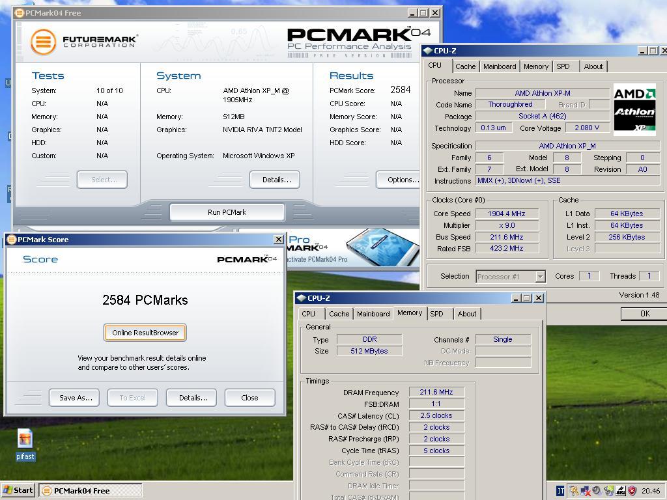Viewport: 667px width, 500px height.
Task: Click Options button under Results section
Action: (x=399, y=180)
